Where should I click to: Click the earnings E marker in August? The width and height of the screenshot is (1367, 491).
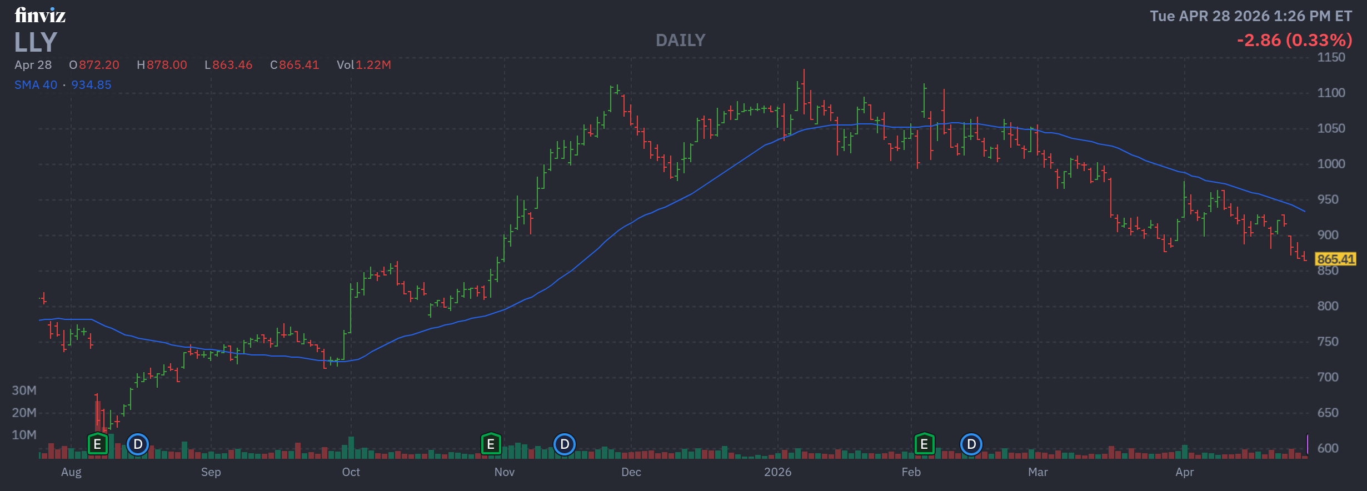(x=97, y=444)
